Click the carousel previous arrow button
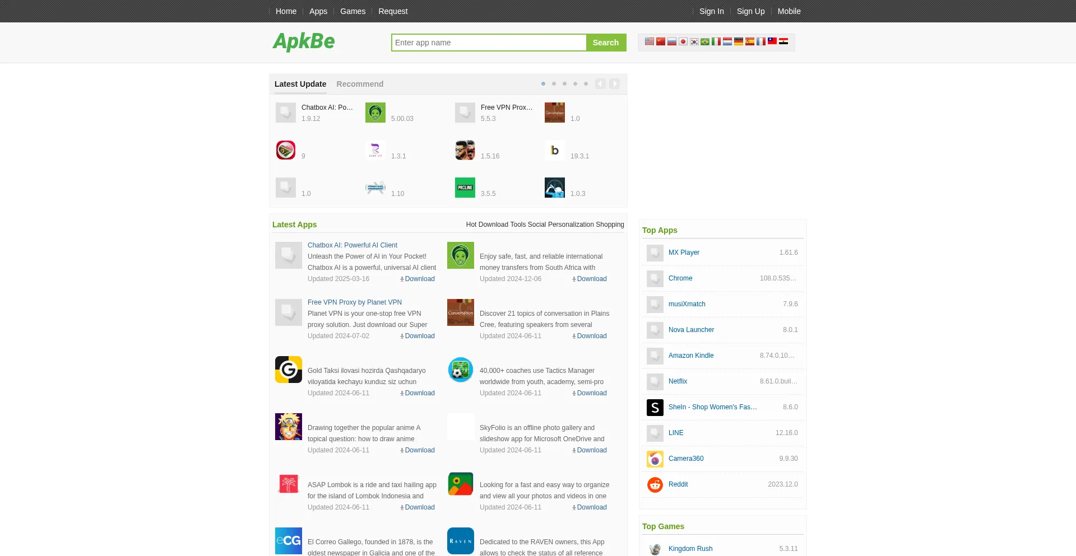The width and height of the screenshot is (1076, 556). click(x=600, y=83)
